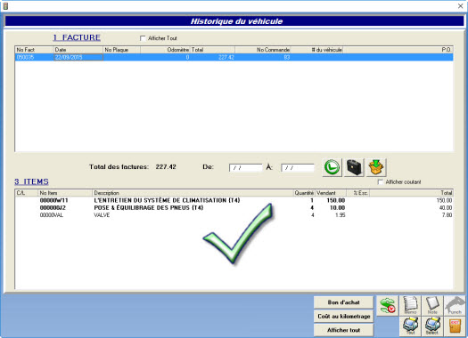468x338 pixels.
Task: Click the 40.00 item total
Action: coord(446,208)
